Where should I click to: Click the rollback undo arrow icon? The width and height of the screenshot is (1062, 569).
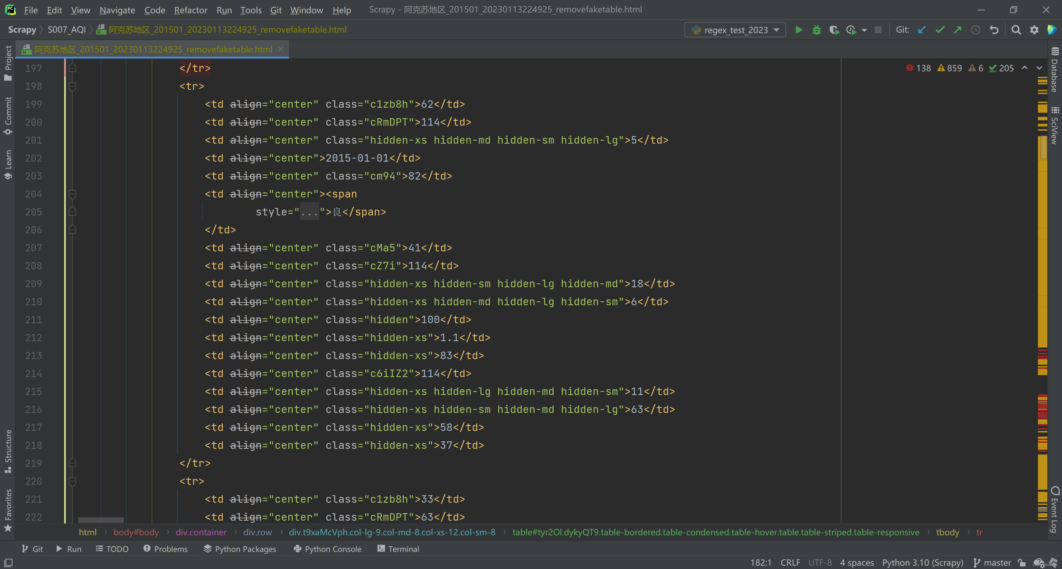(994, 30)
